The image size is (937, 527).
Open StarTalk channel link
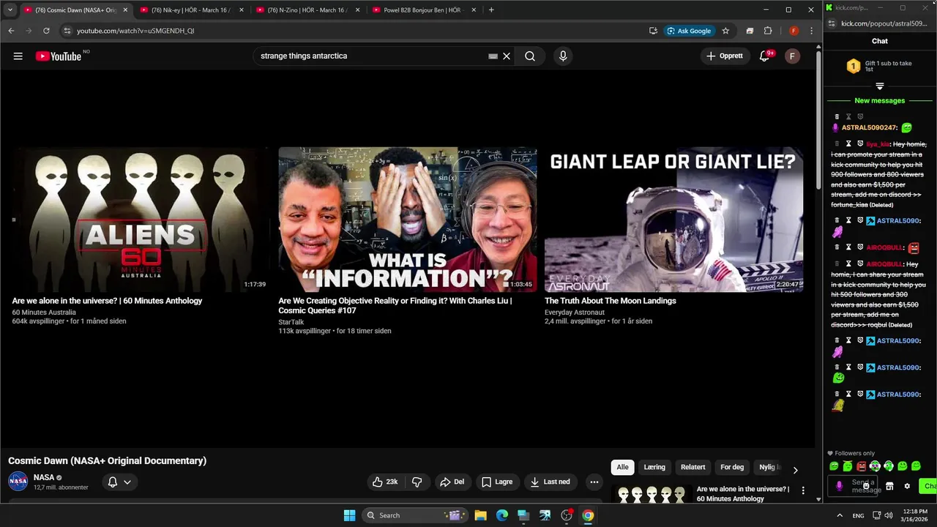291,322
